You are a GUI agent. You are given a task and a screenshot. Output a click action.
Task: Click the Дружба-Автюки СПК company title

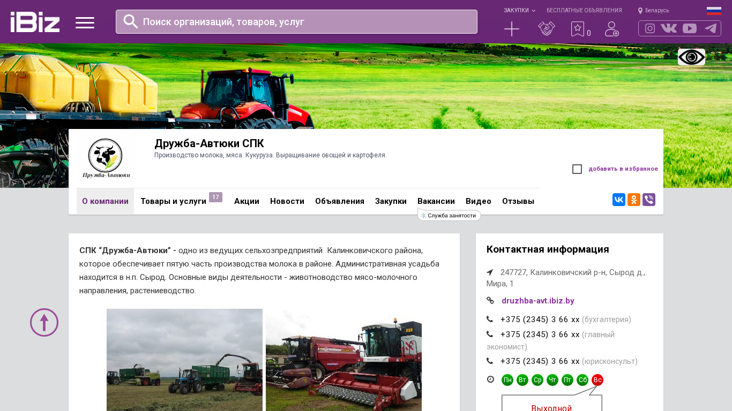coord(209,143)
